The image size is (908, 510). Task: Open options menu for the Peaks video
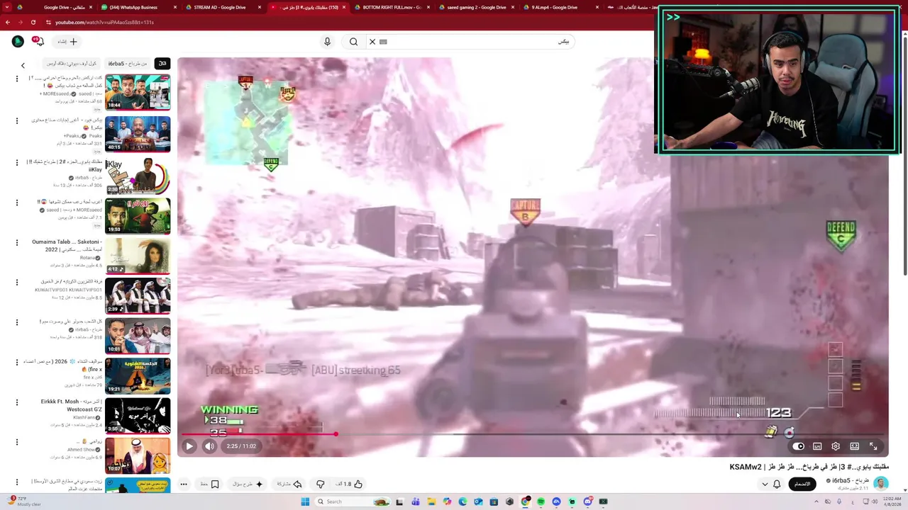pos(17,120)
